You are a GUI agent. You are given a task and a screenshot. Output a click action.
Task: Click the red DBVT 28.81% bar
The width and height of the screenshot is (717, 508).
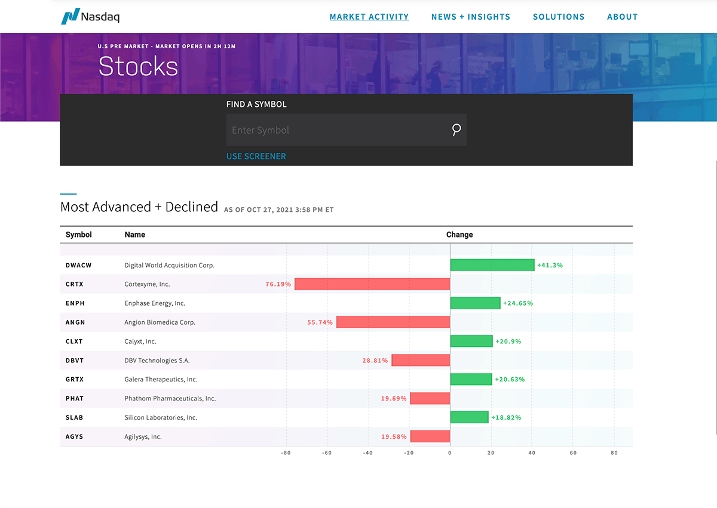421,361
